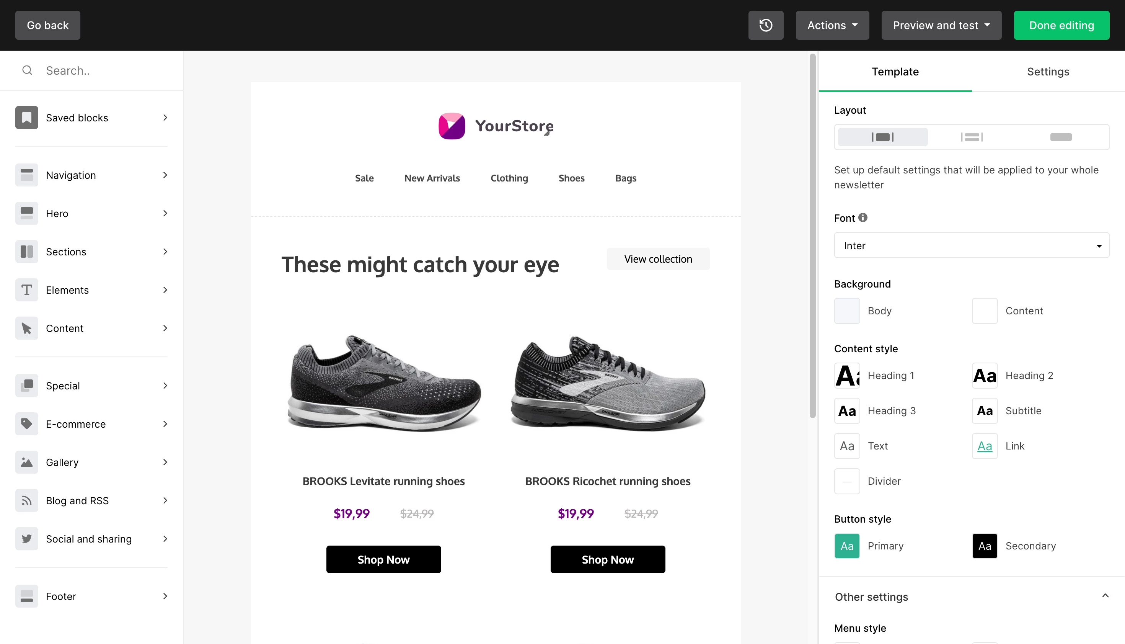
Task: Click the block Search field
Action: pyautogui.click(x=106, y=71)
